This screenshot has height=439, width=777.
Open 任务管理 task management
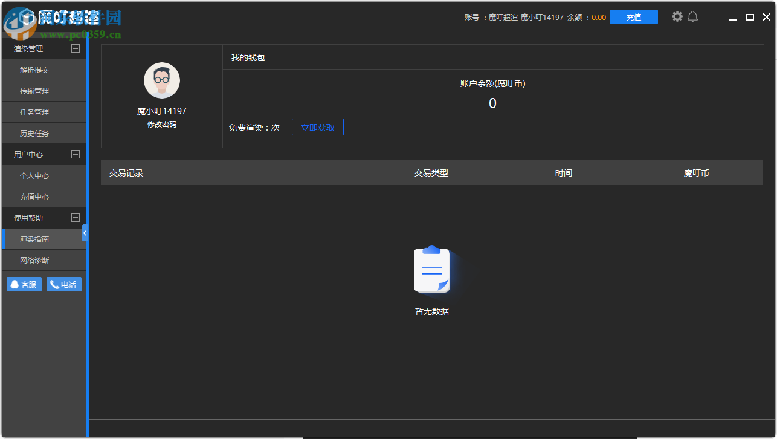pyautogui.click(x=42, y=111)
